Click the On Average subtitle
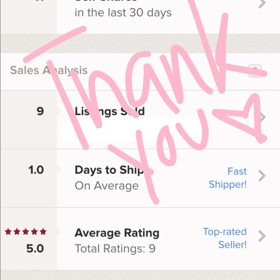This screenshot has width=280, height=280. coord(107,186)
